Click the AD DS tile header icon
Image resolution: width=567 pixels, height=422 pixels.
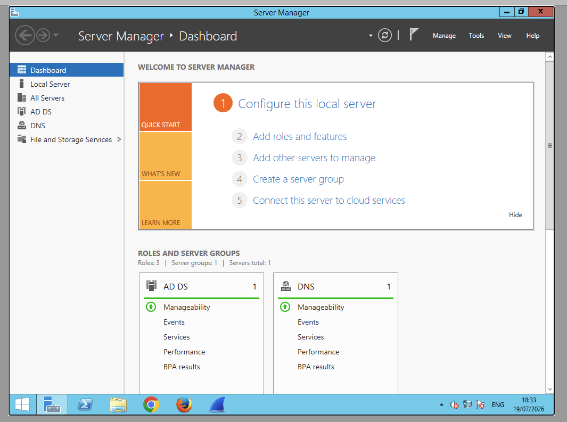point(151,286)
